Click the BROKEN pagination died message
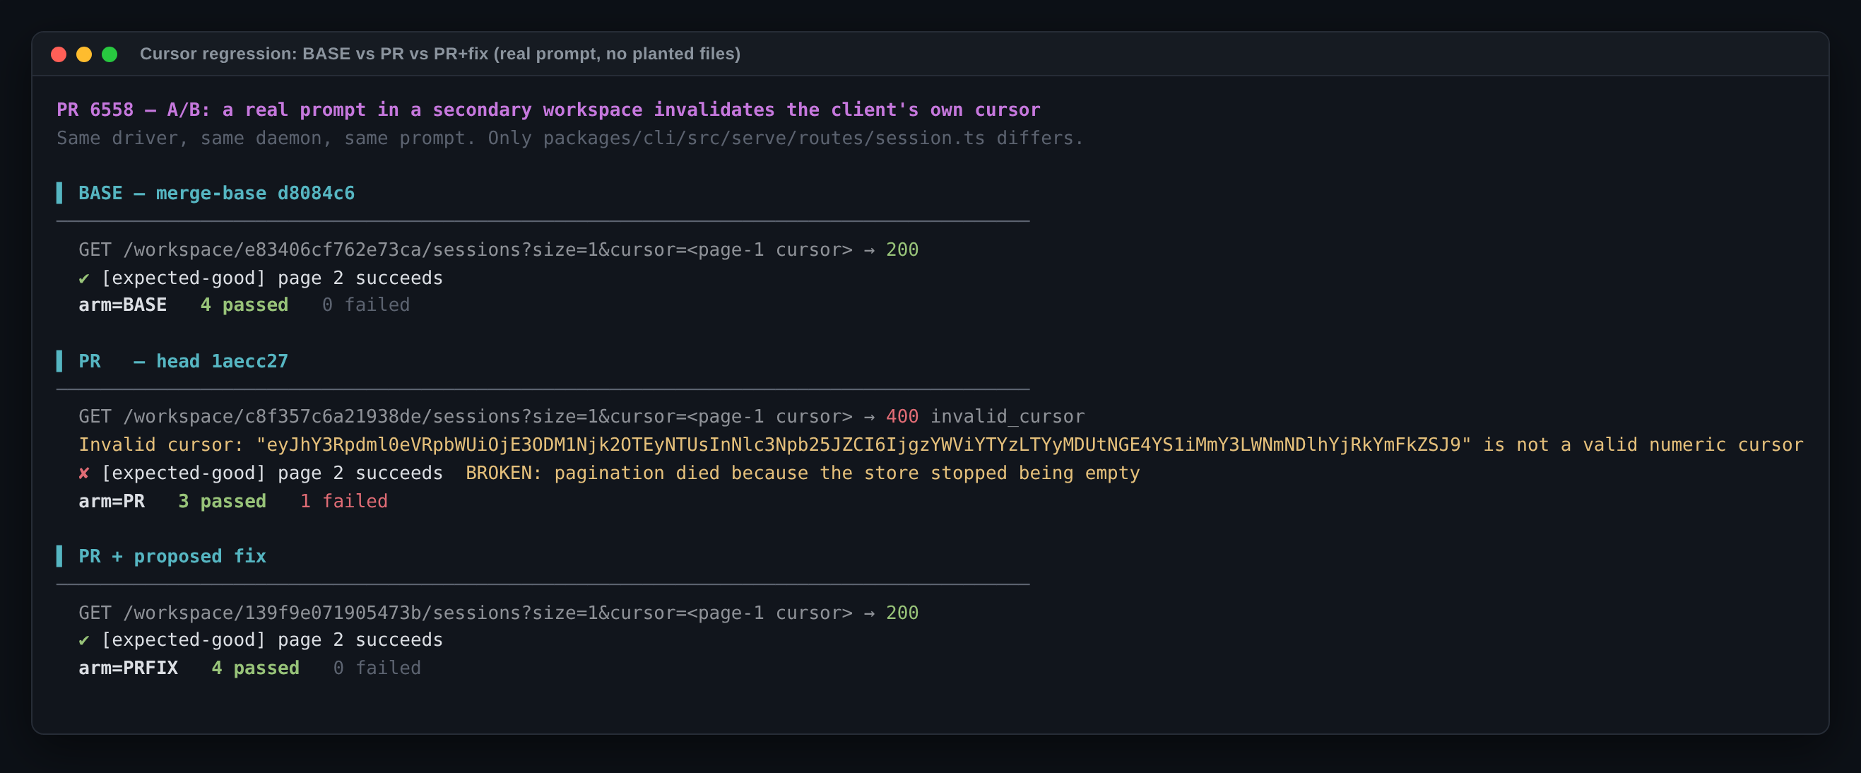The image size is (1861, 773). 803,473
